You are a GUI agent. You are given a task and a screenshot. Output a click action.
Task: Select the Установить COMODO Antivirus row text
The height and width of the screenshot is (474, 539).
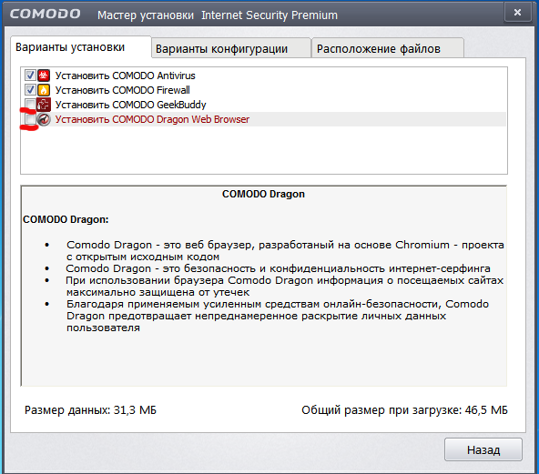pyautogui.click(x=125, y=76)
